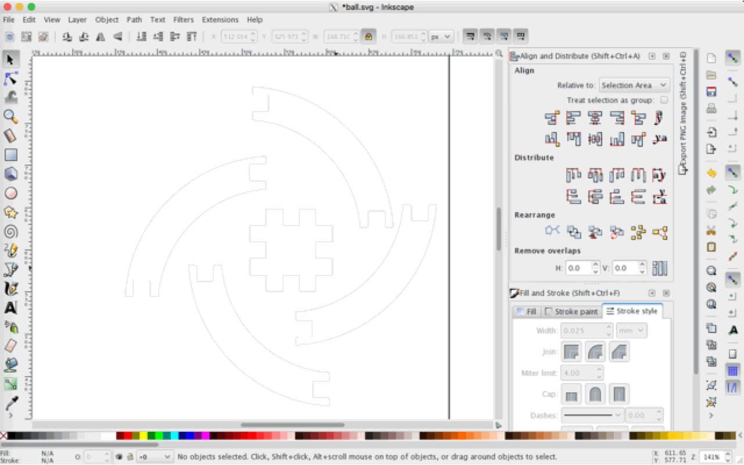Select the Ellipse circle tool
Viewport: 744px width, 465px height.
pyautogui.click(x=10, y=193)
